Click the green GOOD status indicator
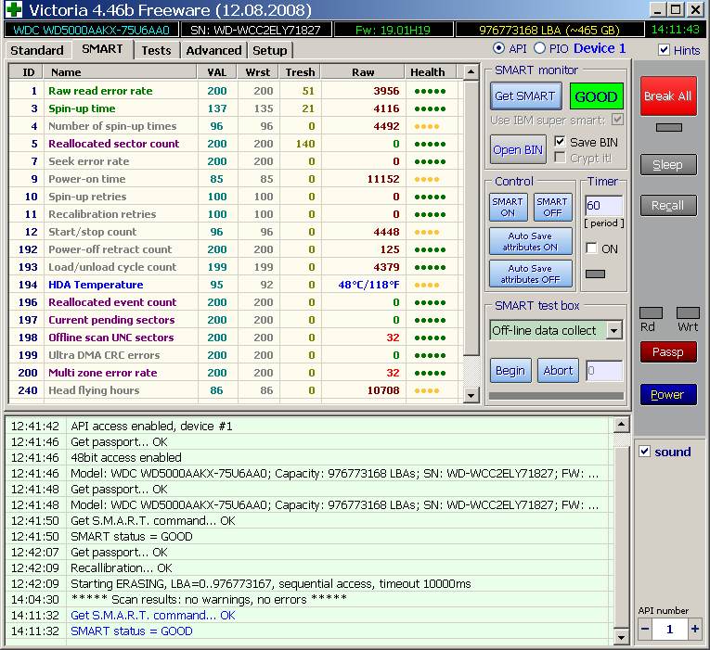The width and height of the screenshot is (710, 650). [596, 96]
